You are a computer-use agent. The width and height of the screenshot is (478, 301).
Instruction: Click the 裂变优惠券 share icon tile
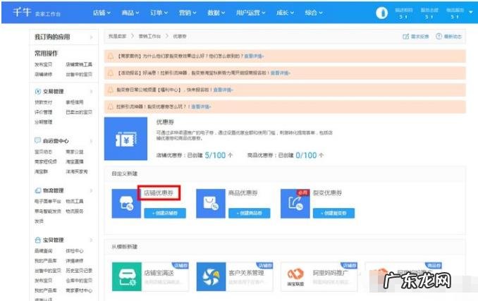295,204
